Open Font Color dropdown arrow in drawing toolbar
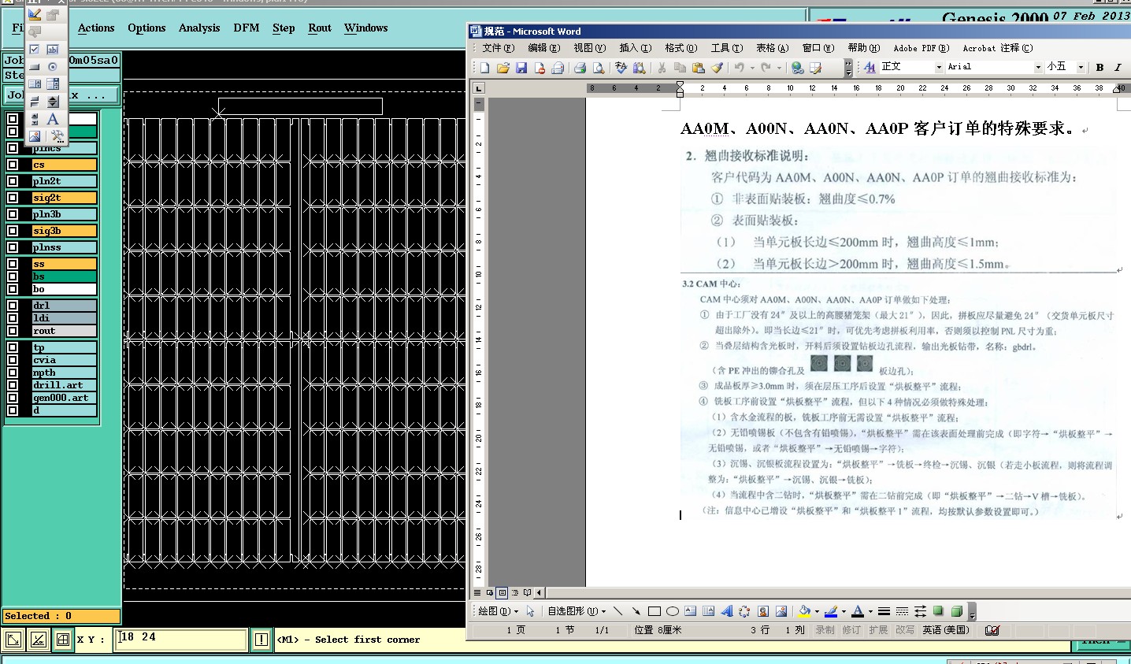 (x=870, y=611)
